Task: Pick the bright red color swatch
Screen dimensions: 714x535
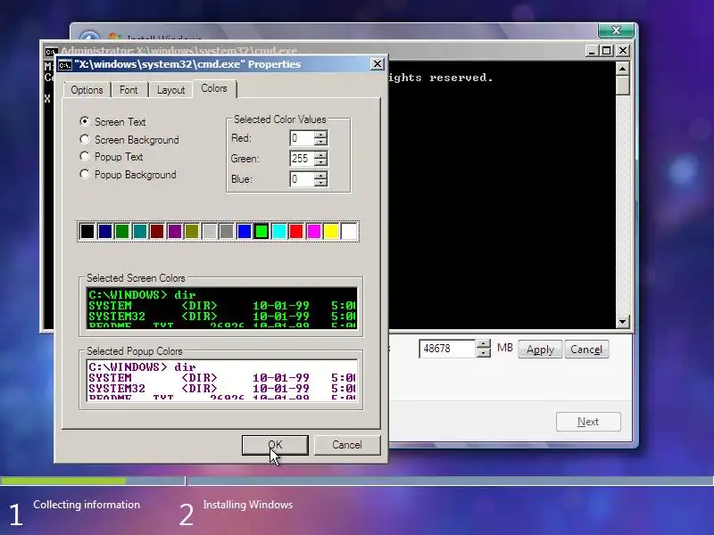Action: [x=296, y=231]
